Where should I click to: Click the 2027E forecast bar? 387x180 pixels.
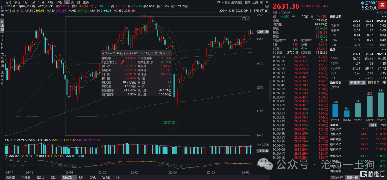[381, 105]
